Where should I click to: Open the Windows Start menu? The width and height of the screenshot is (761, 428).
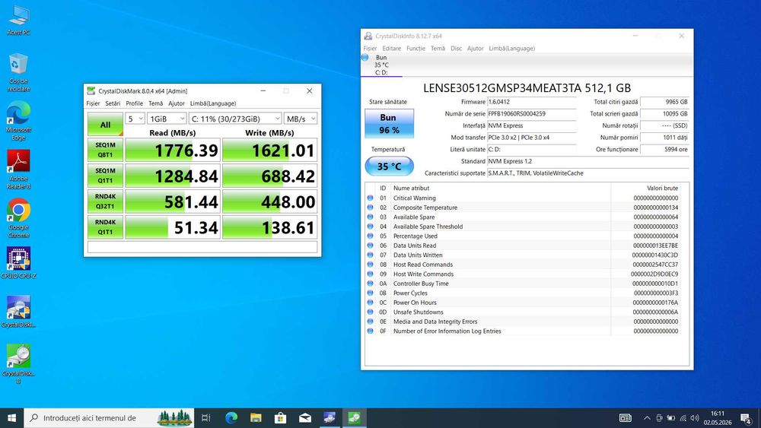point(11,418)
